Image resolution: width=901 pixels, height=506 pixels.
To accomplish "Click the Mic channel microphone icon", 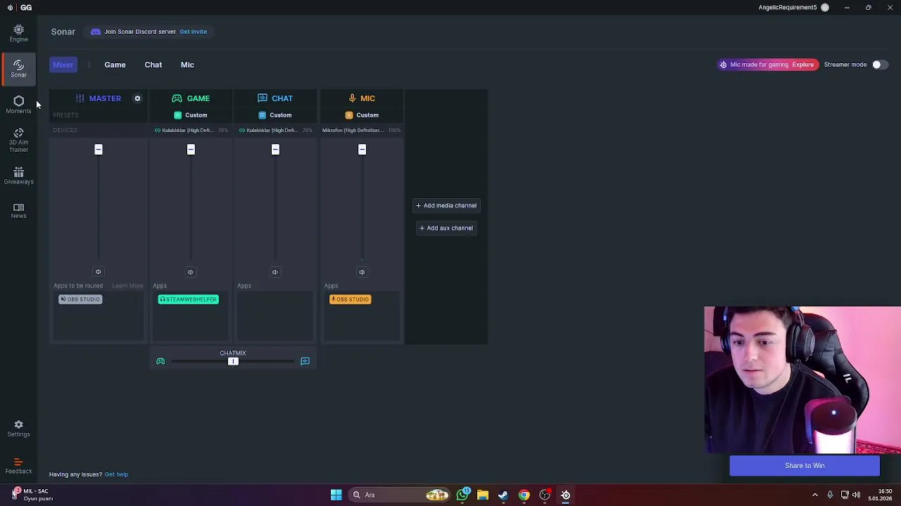I will 352,98.
